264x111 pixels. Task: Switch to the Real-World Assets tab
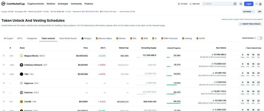pyautogui.click(x=68, y=38)
